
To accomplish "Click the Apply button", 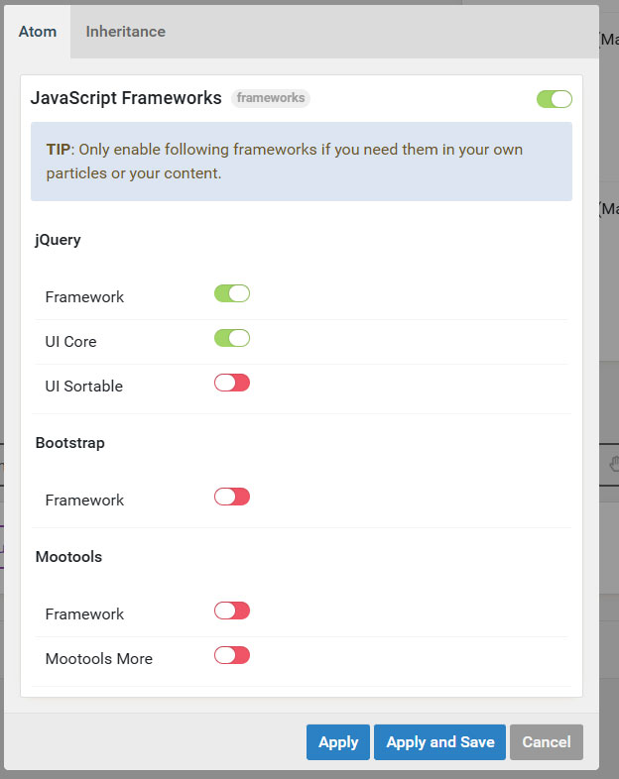I will (338, 742).
